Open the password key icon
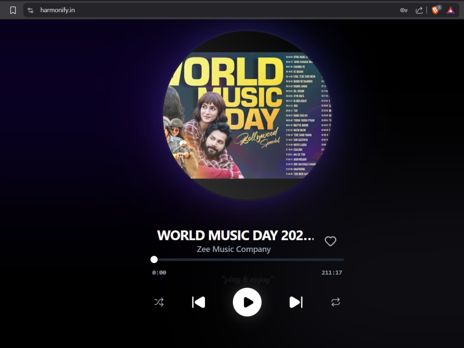464x348 pixels. coord(404,10)
